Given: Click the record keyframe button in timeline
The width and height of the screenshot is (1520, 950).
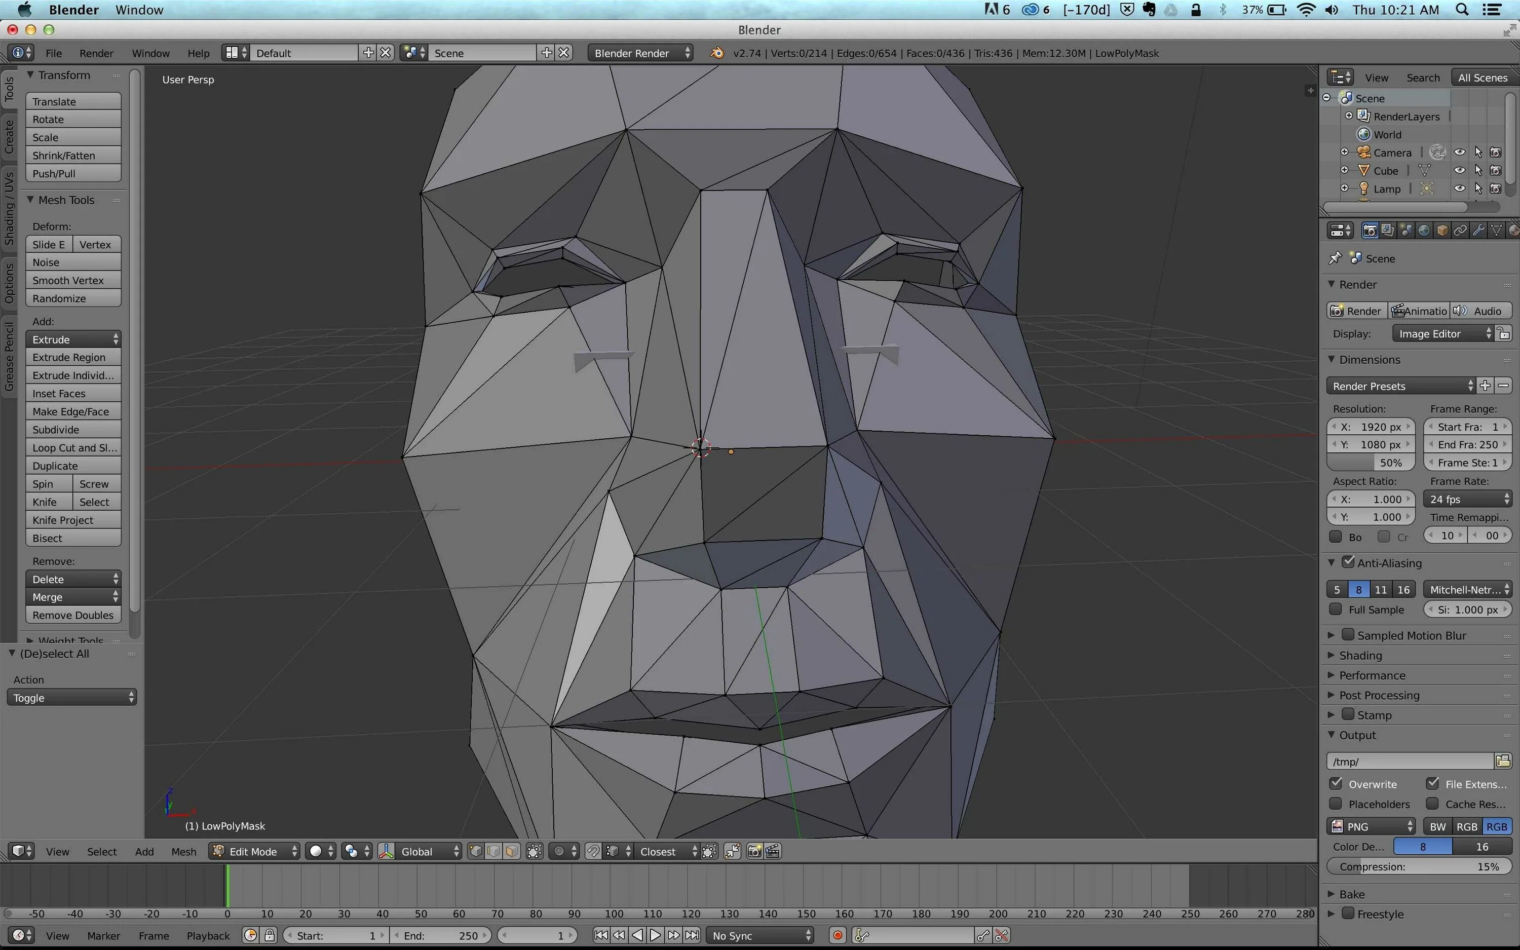Looking at the screenshot, I should (837, 935).
